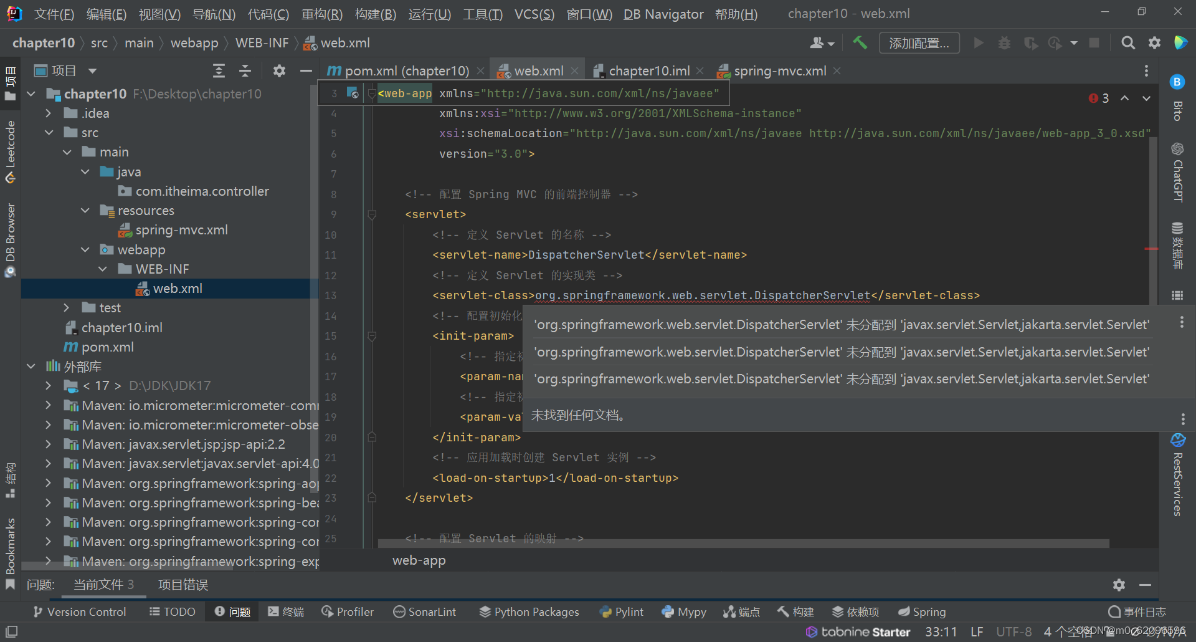Open the VCS(S) menu

pyautogui.click(x=534, y=14)
